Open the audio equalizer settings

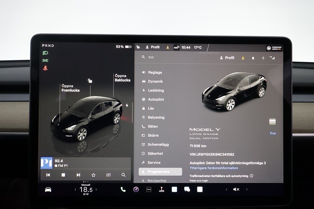click(109, 175)
